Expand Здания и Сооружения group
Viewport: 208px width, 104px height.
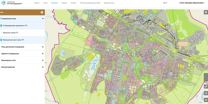tap(42, 54)
